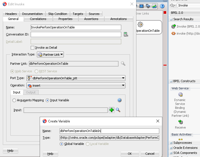Viewport: 200px width, 157px height.
Task: Close the Edit Invoke dialog
Action: point(132,4)
